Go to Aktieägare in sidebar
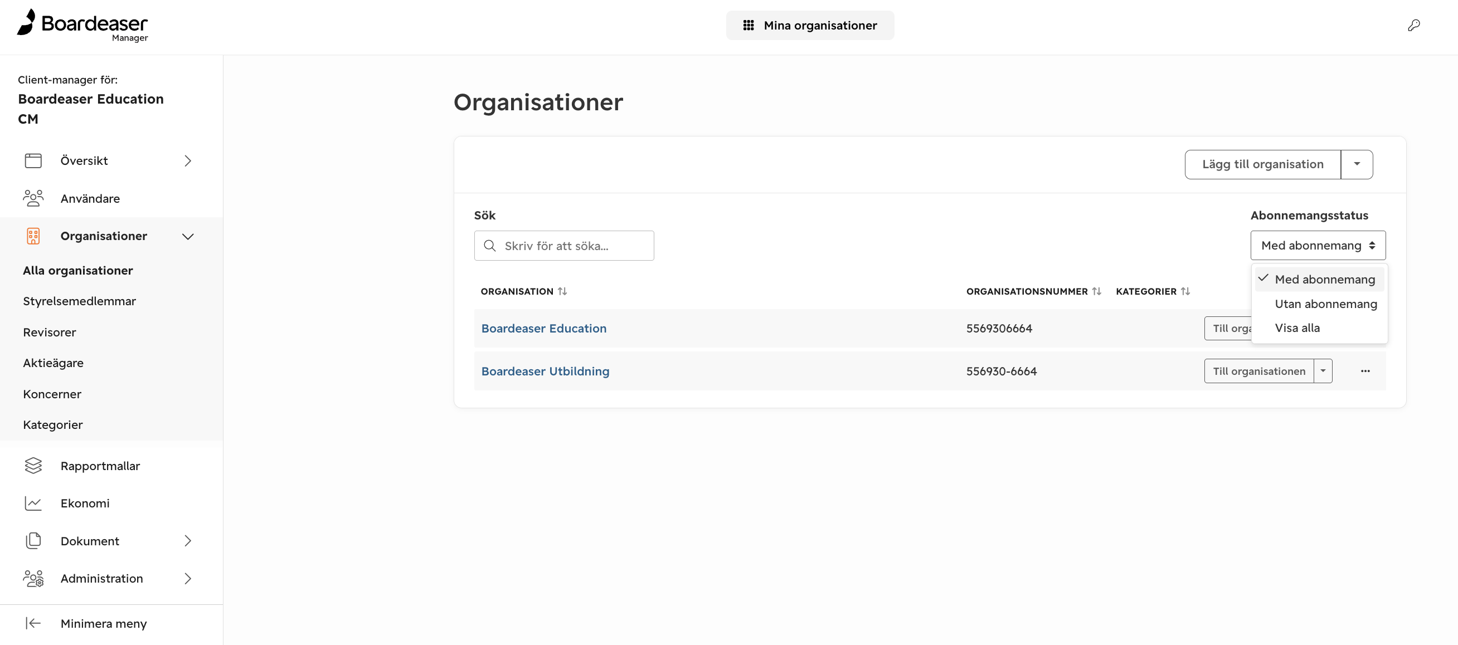The height and width of the screenshot is (645, 1458). point(53,363)
